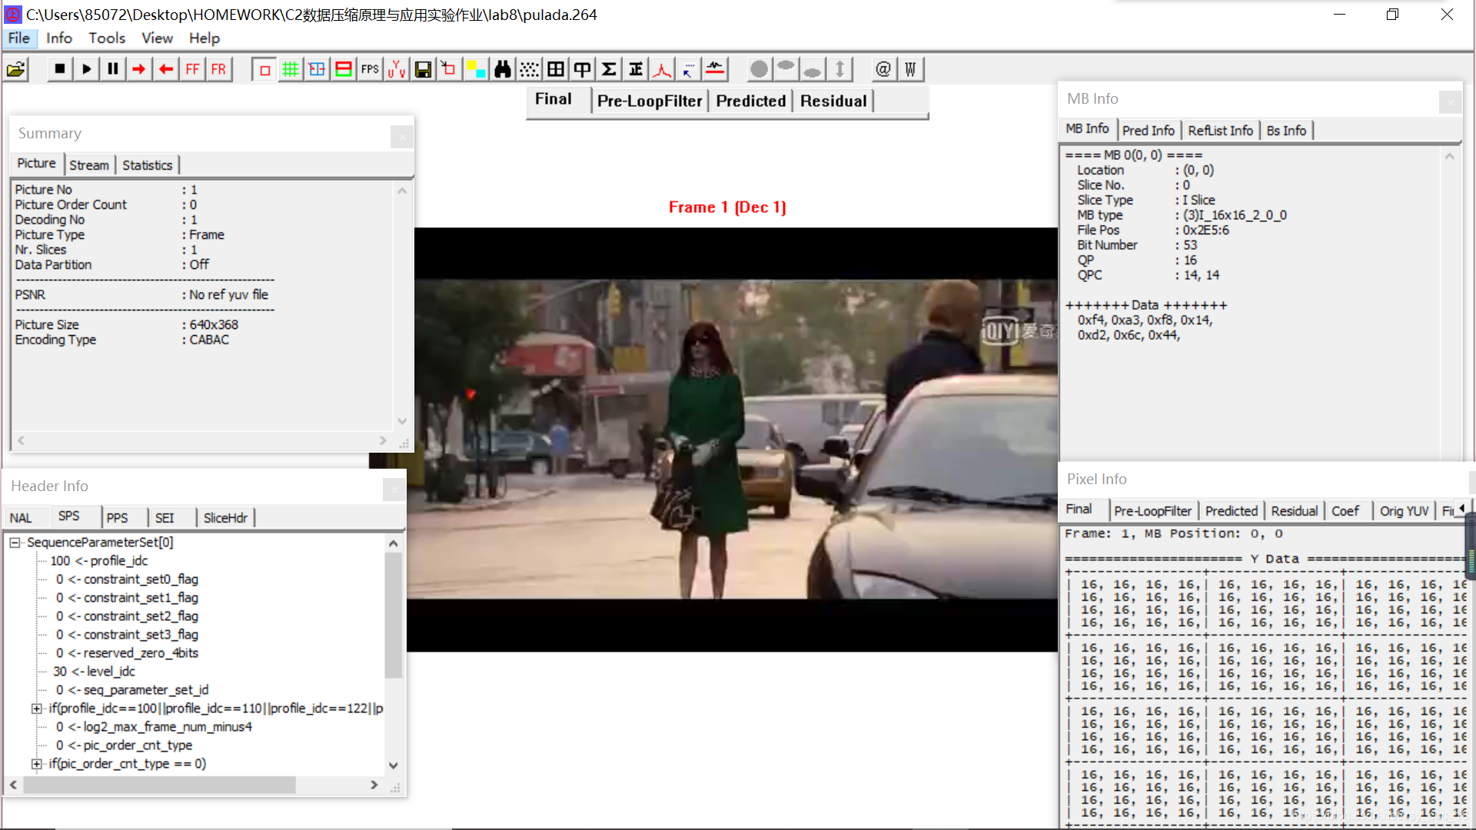This screenshot has width=1476, height=830.
Task: Close the MB Info panel
Action: coord(1450,102)
